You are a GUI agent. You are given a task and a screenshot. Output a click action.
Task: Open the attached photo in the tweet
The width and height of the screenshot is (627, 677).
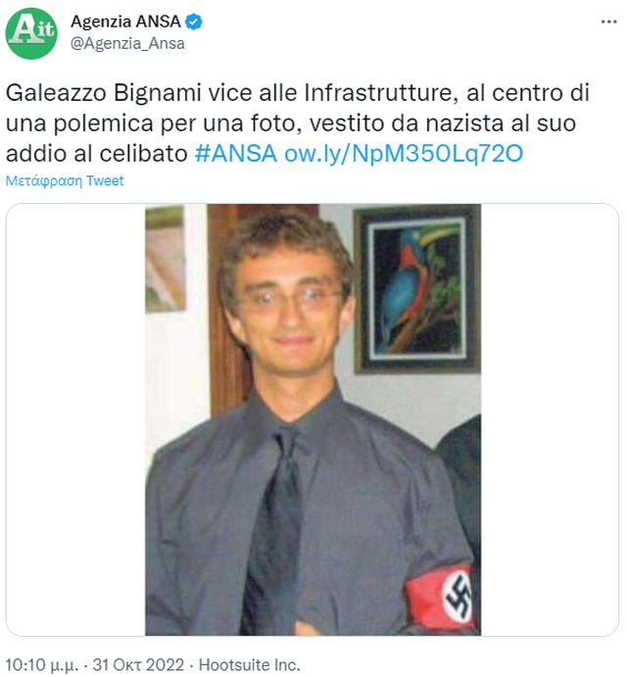313,419
